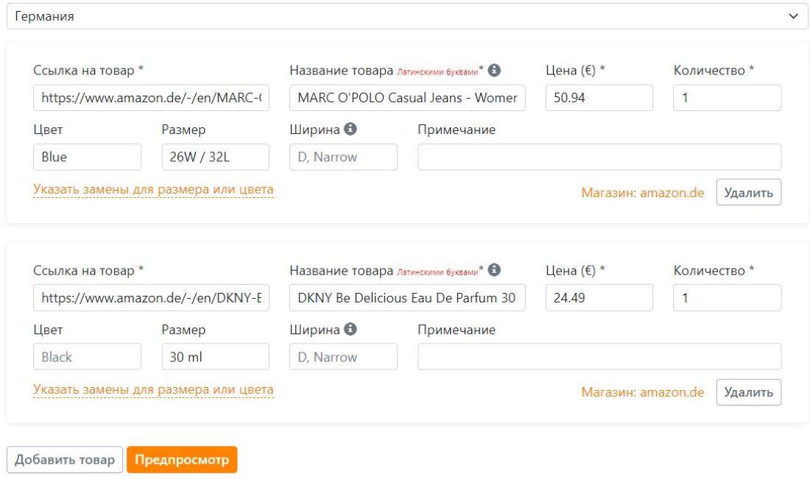This screenshot has height=479, width=810.
Task: Open the Ширина info icon in the DKNY item
Action: (351, 330)
